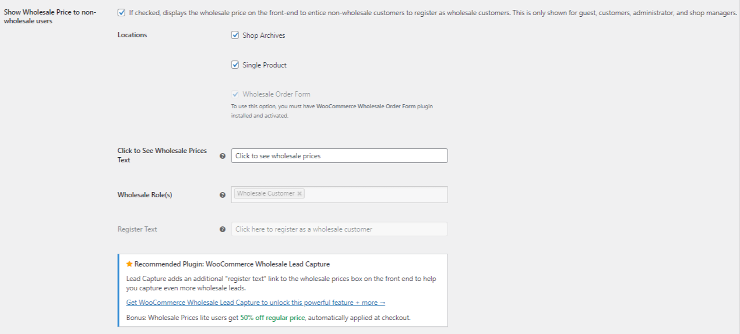
Task: Click the Wholesale Role(s) field label
Action: (145, 195)
